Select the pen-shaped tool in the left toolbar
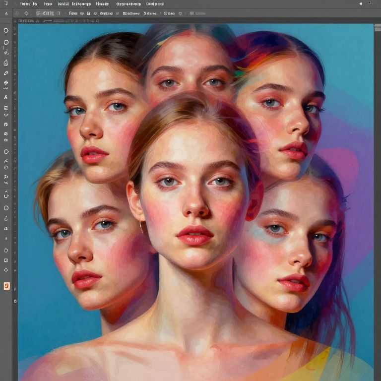The height and width of the screenshot is (381, 381). pyautogui.click(x=6, y=63)
